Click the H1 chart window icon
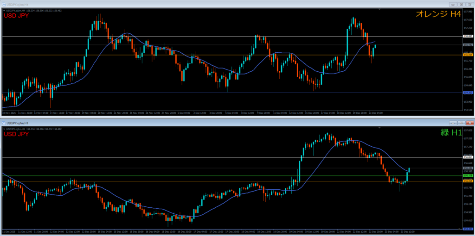The image size is (475, 236). [x=4, y=123]
